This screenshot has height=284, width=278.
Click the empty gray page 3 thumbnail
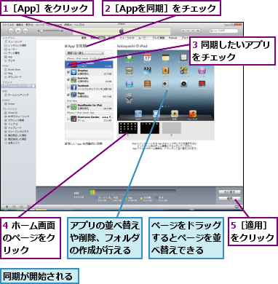click(x=172, y=128)
